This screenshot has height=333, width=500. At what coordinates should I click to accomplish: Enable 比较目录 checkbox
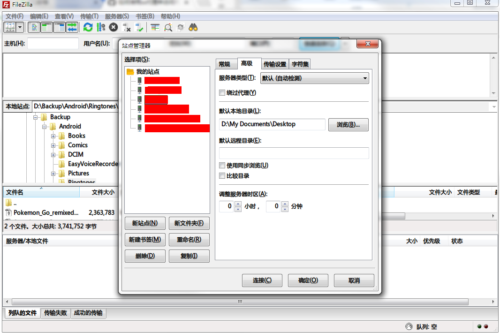[222, 176]
